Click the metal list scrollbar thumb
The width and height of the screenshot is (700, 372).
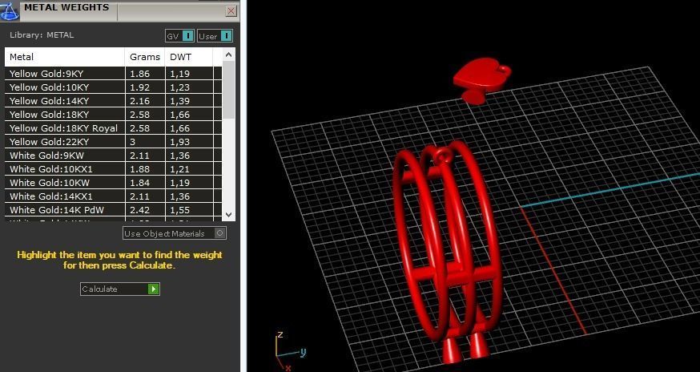(228, 90)
